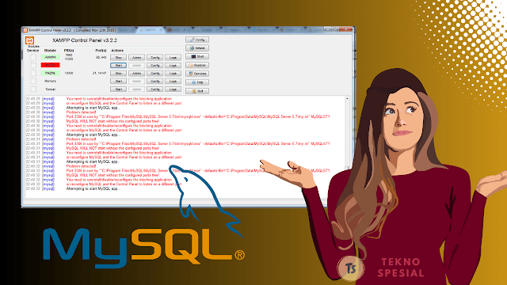Click Apache port value 80, 443
507x285 pixels.
pyautogui.click(x=101, y=57)
